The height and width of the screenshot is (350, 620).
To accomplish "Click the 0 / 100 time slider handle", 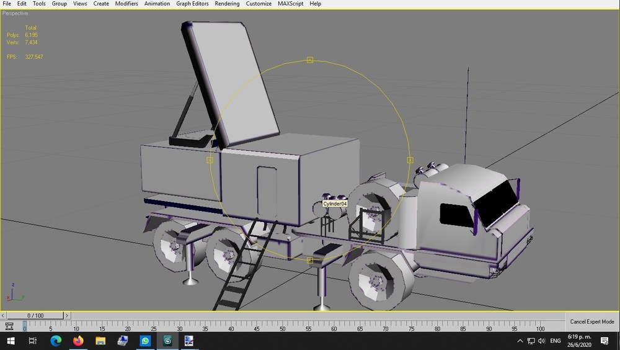I will 35,315.
